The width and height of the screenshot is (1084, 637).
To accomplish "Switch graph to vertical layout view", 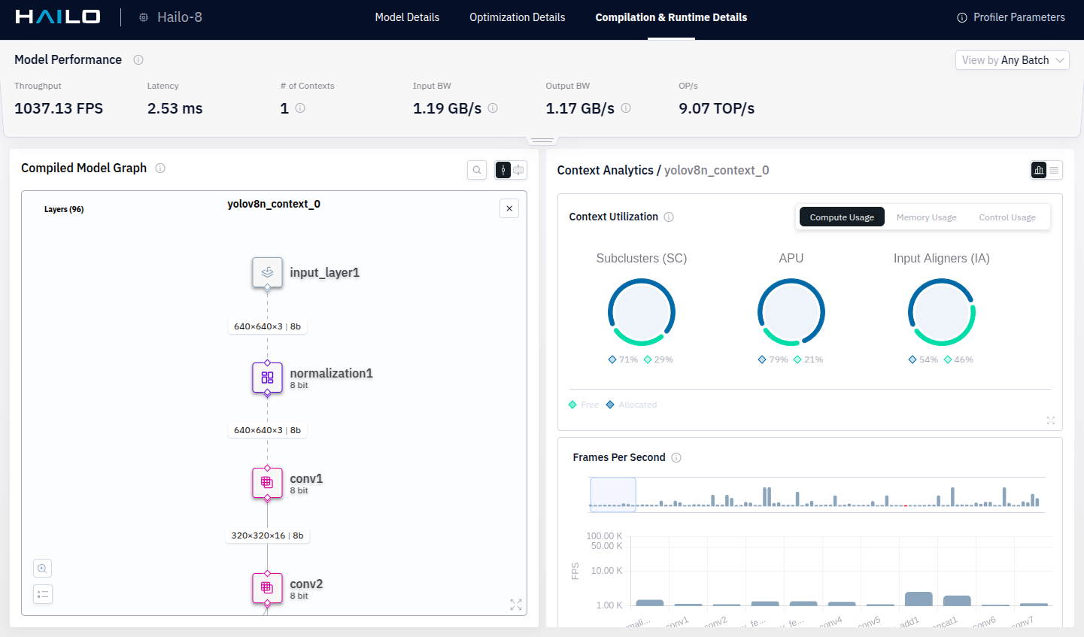I will tap(503, 170).
